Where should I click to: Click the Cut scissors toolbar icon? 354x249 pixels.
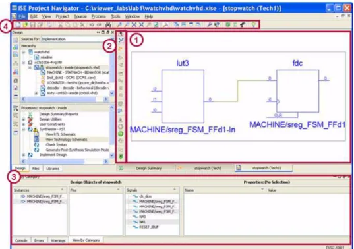tap(60, 24)
